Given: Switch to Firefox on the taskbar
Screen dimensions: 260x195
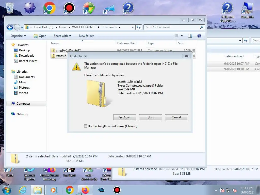Looking at the screenshot, I should (x=85, y=190).
